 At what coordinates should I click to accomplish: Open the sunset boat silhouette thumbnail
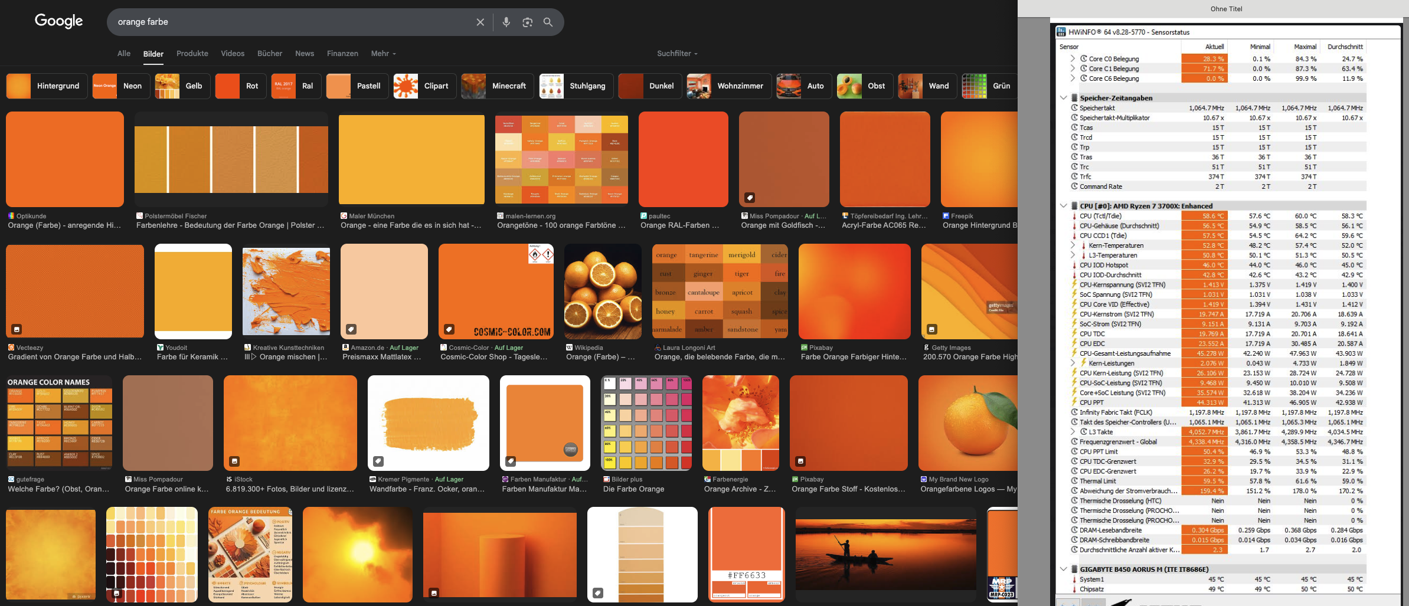pos(885,554)
